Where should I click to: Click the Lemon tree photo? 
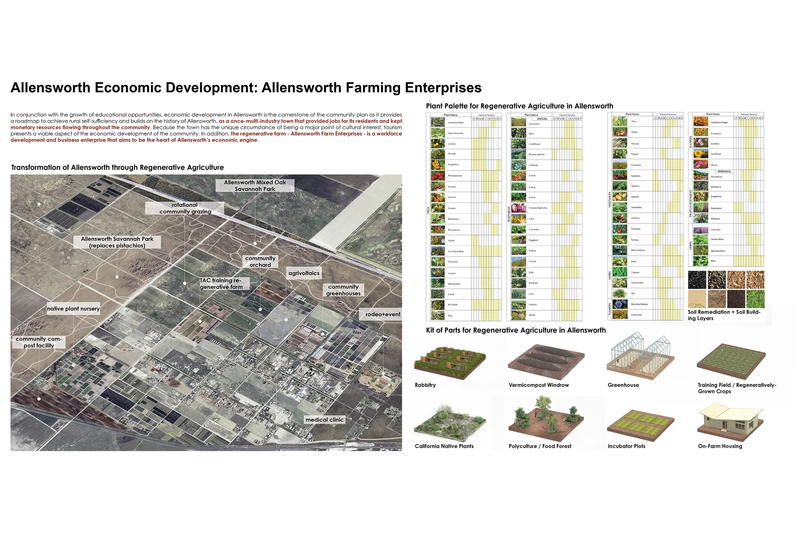tap(438, 144)
